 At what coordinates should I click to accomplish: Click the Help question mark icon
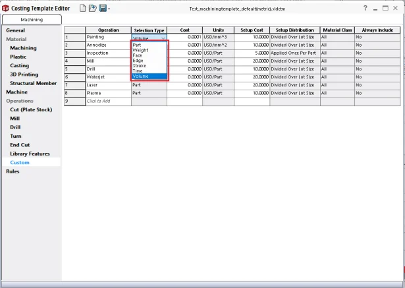coord(365,8)
